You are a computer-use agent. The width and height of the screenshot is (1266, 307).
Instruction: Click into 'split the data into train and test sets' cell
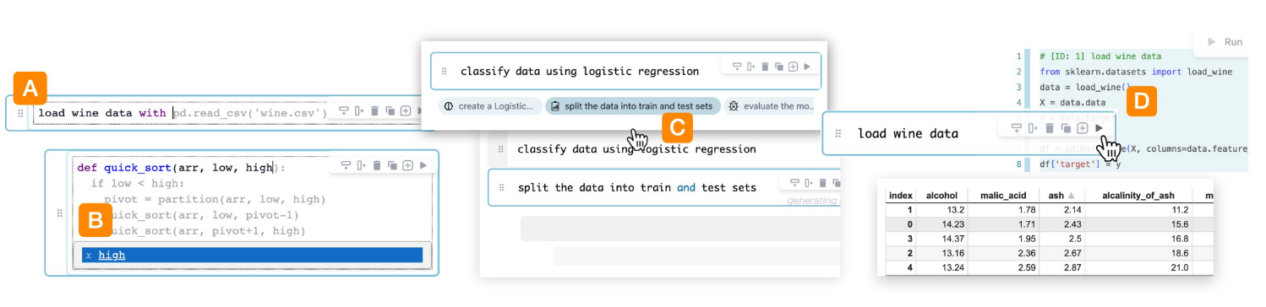(x=636, y=187)
